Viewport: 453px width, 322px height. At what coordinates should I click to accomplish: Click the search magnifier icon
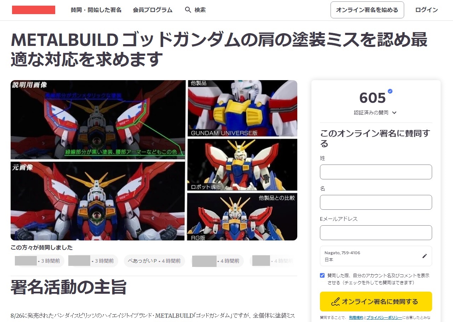(x=188, y=10)
